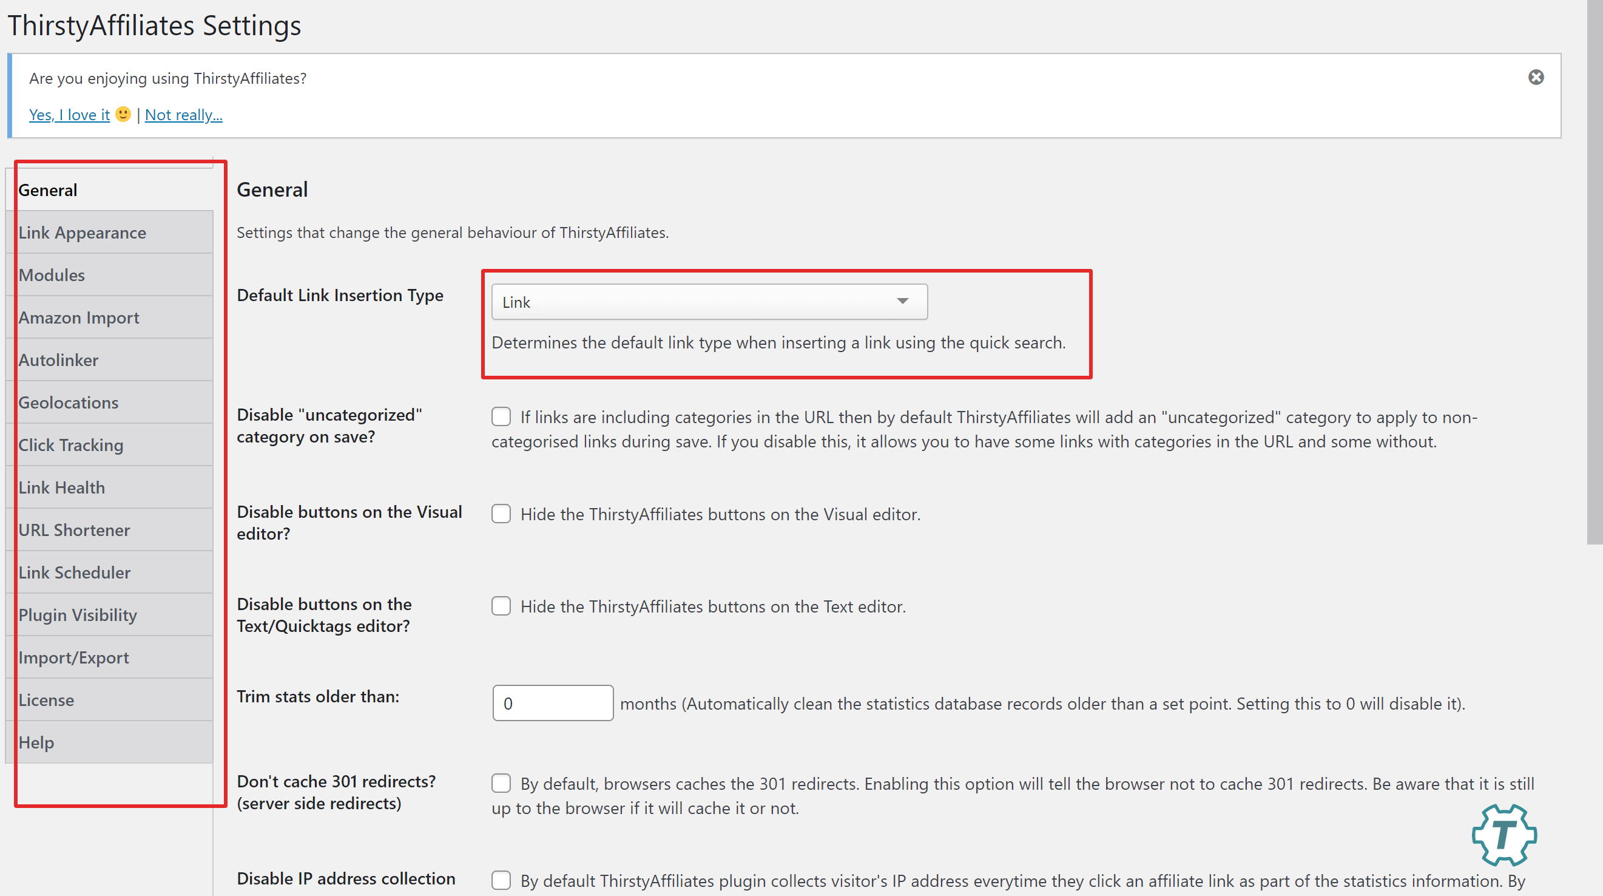Navigate to Link Health settings
This screenshot has height=896, width=1603.
(61, 487)
